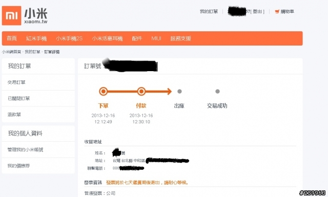The height and width of the screenshot is (197, 328).
Task: Click payment timestamp 2013-12-16 12:30:10
Action: [141, 119]
